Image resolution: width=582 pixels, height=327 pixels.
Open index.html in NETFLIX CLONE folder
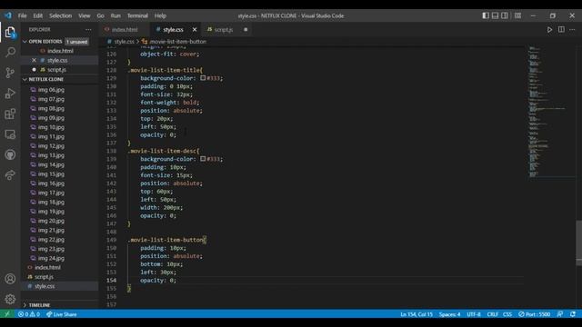[47, 267]
